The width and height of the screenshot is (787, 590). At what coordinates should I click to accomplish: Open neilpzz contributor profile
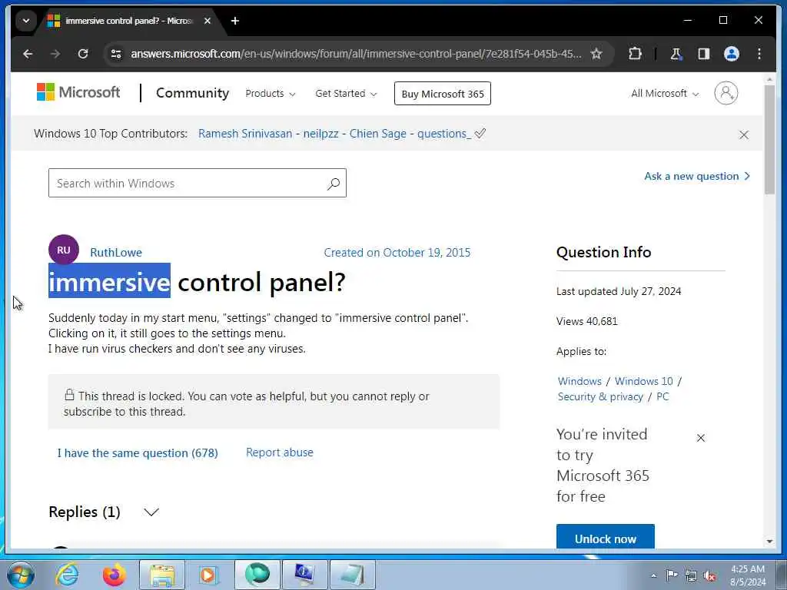pos(320,134)
